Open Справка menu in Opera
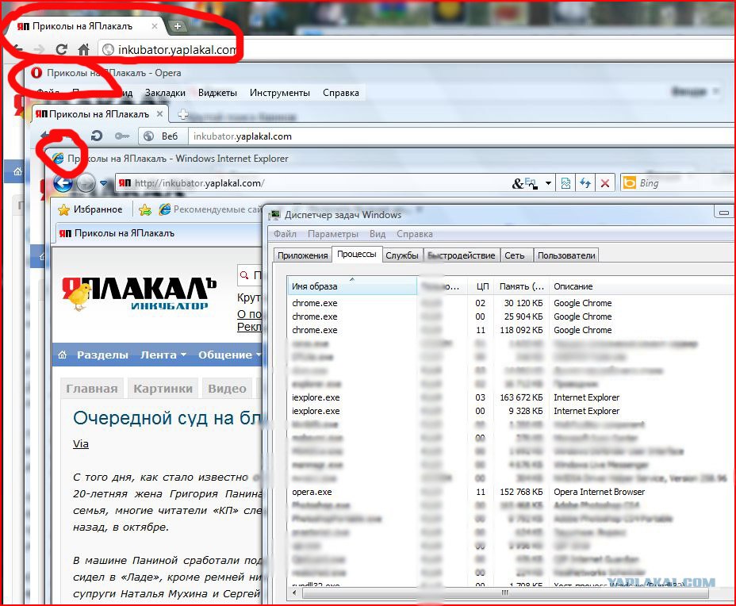The height and width of the screenshot is (606, 736). coord(341,93)
